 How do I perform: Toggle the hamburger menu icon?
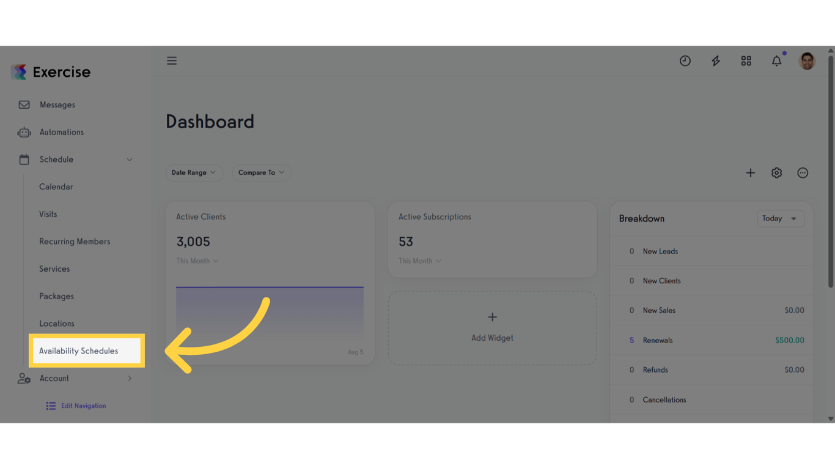[x=172, y=60]
